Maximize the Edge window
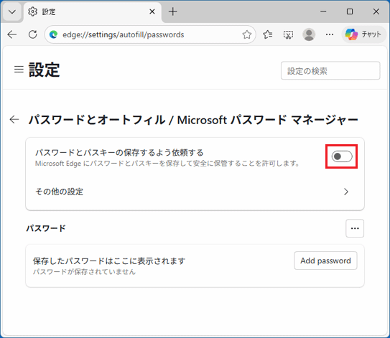The image size is (390, 338). pyautogui.click(x=350, y=11)
